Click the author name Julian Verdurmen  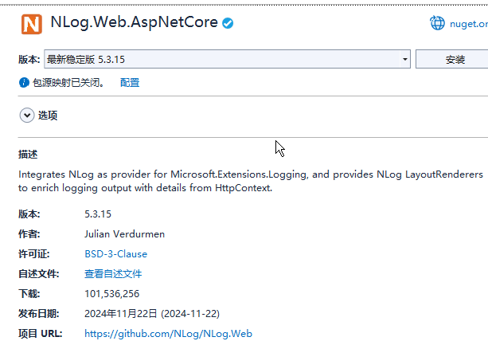point(124,234)
